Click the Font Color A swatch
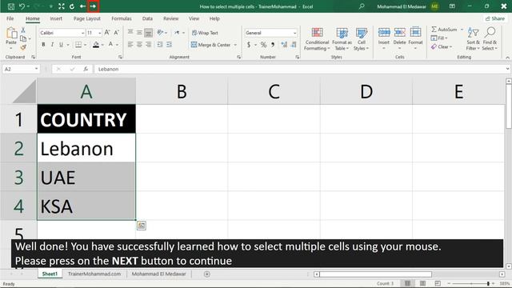This screenshot has width=512, height=288. coord(110,45)
